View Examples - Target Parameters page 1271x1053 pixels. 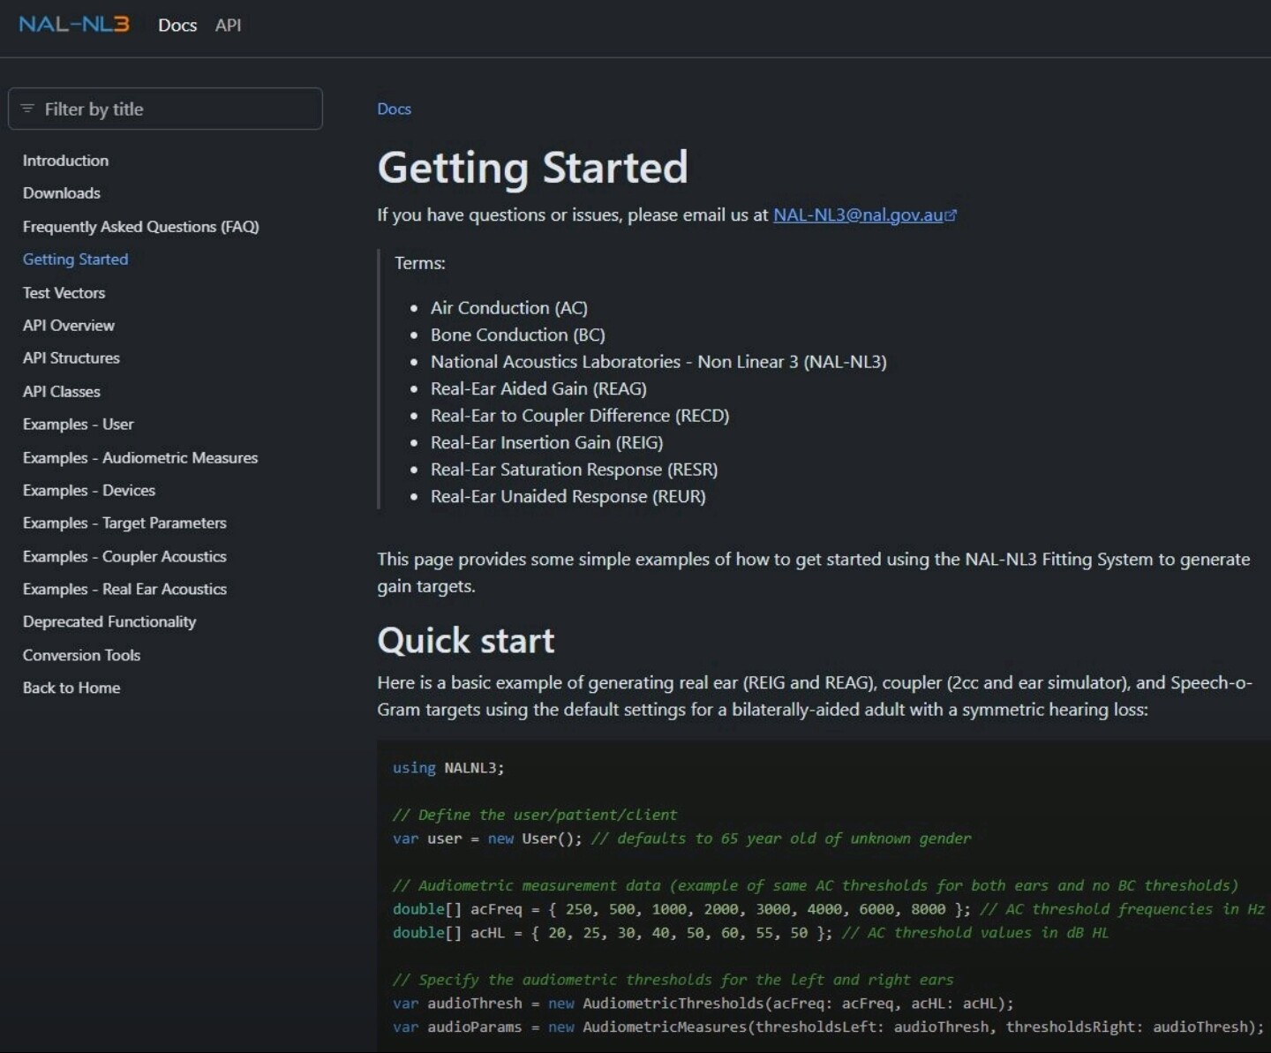tap(124, 523)
